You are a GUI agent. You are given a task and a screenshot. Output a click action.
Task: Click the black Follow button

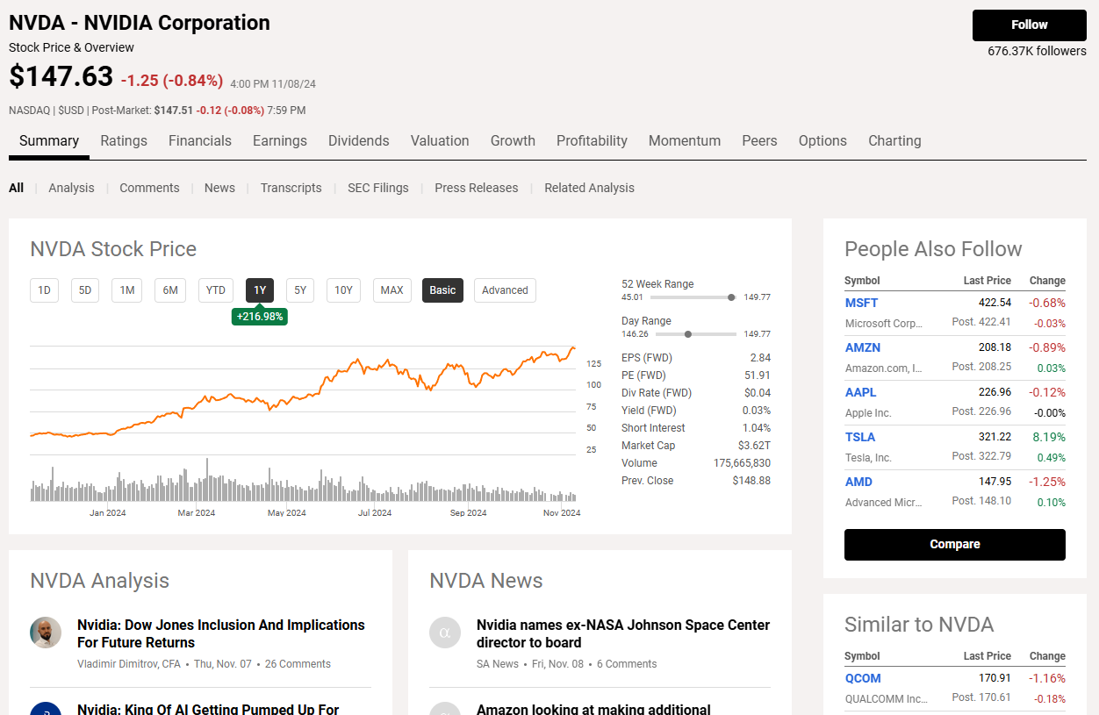(x=1029, y=25)
